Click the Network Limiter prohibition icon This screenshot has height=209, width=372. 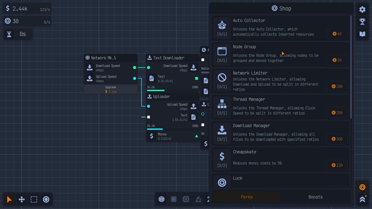click(x=222, y=78)
